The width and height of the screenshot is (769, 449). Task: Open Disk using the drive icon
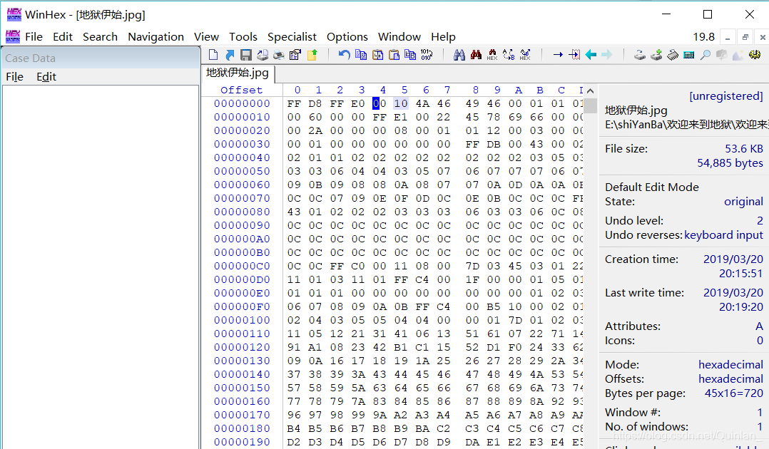(639, 55)
